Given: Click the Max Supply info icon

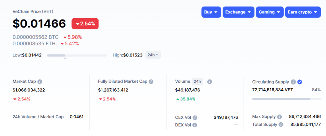Looking at the screenshot, I should click(x=279, y=116).
